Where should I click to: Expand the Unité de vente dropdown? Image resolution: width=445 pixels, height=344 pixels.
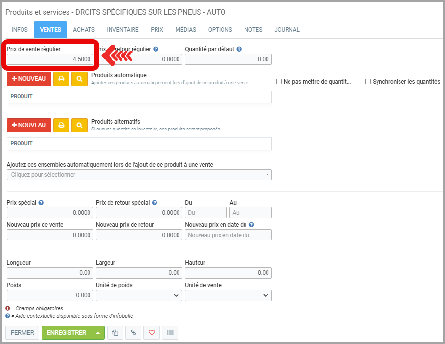[228, 295]
